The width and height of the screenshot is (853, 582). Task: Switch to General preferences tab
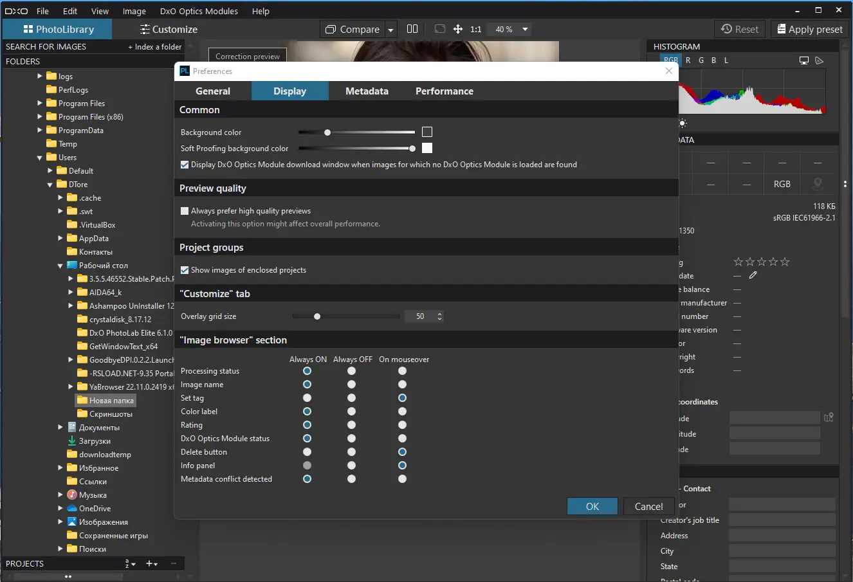(213, 91)
